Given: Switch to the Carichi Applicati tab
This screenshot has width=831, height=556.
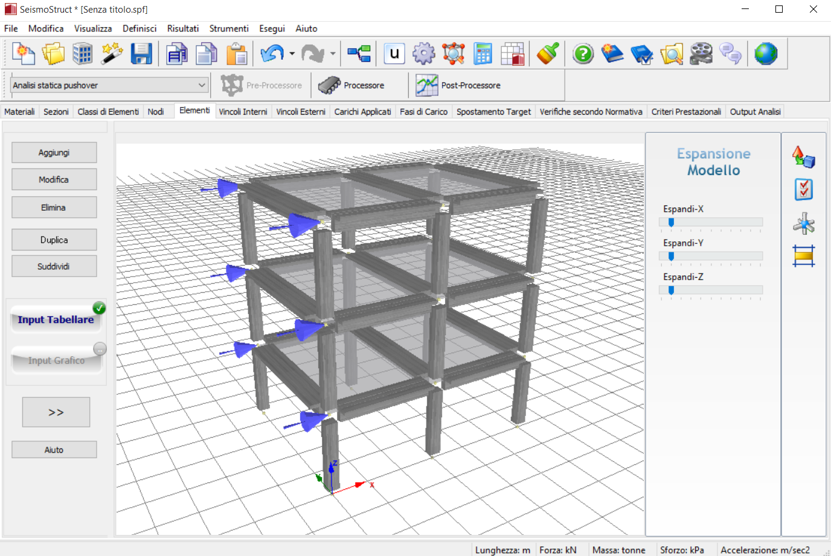Looking at the screenshot, I should coord(362,112).
